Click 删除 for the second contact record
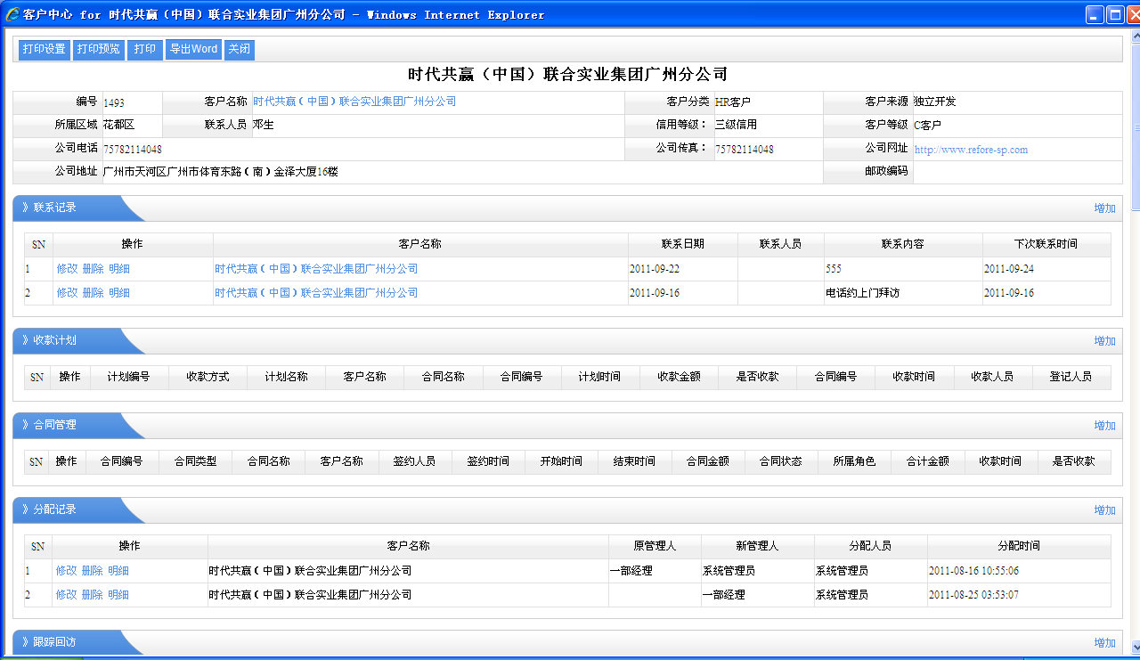The width and height of the screenshot is (1140, 660). click(x=93, y=293)
